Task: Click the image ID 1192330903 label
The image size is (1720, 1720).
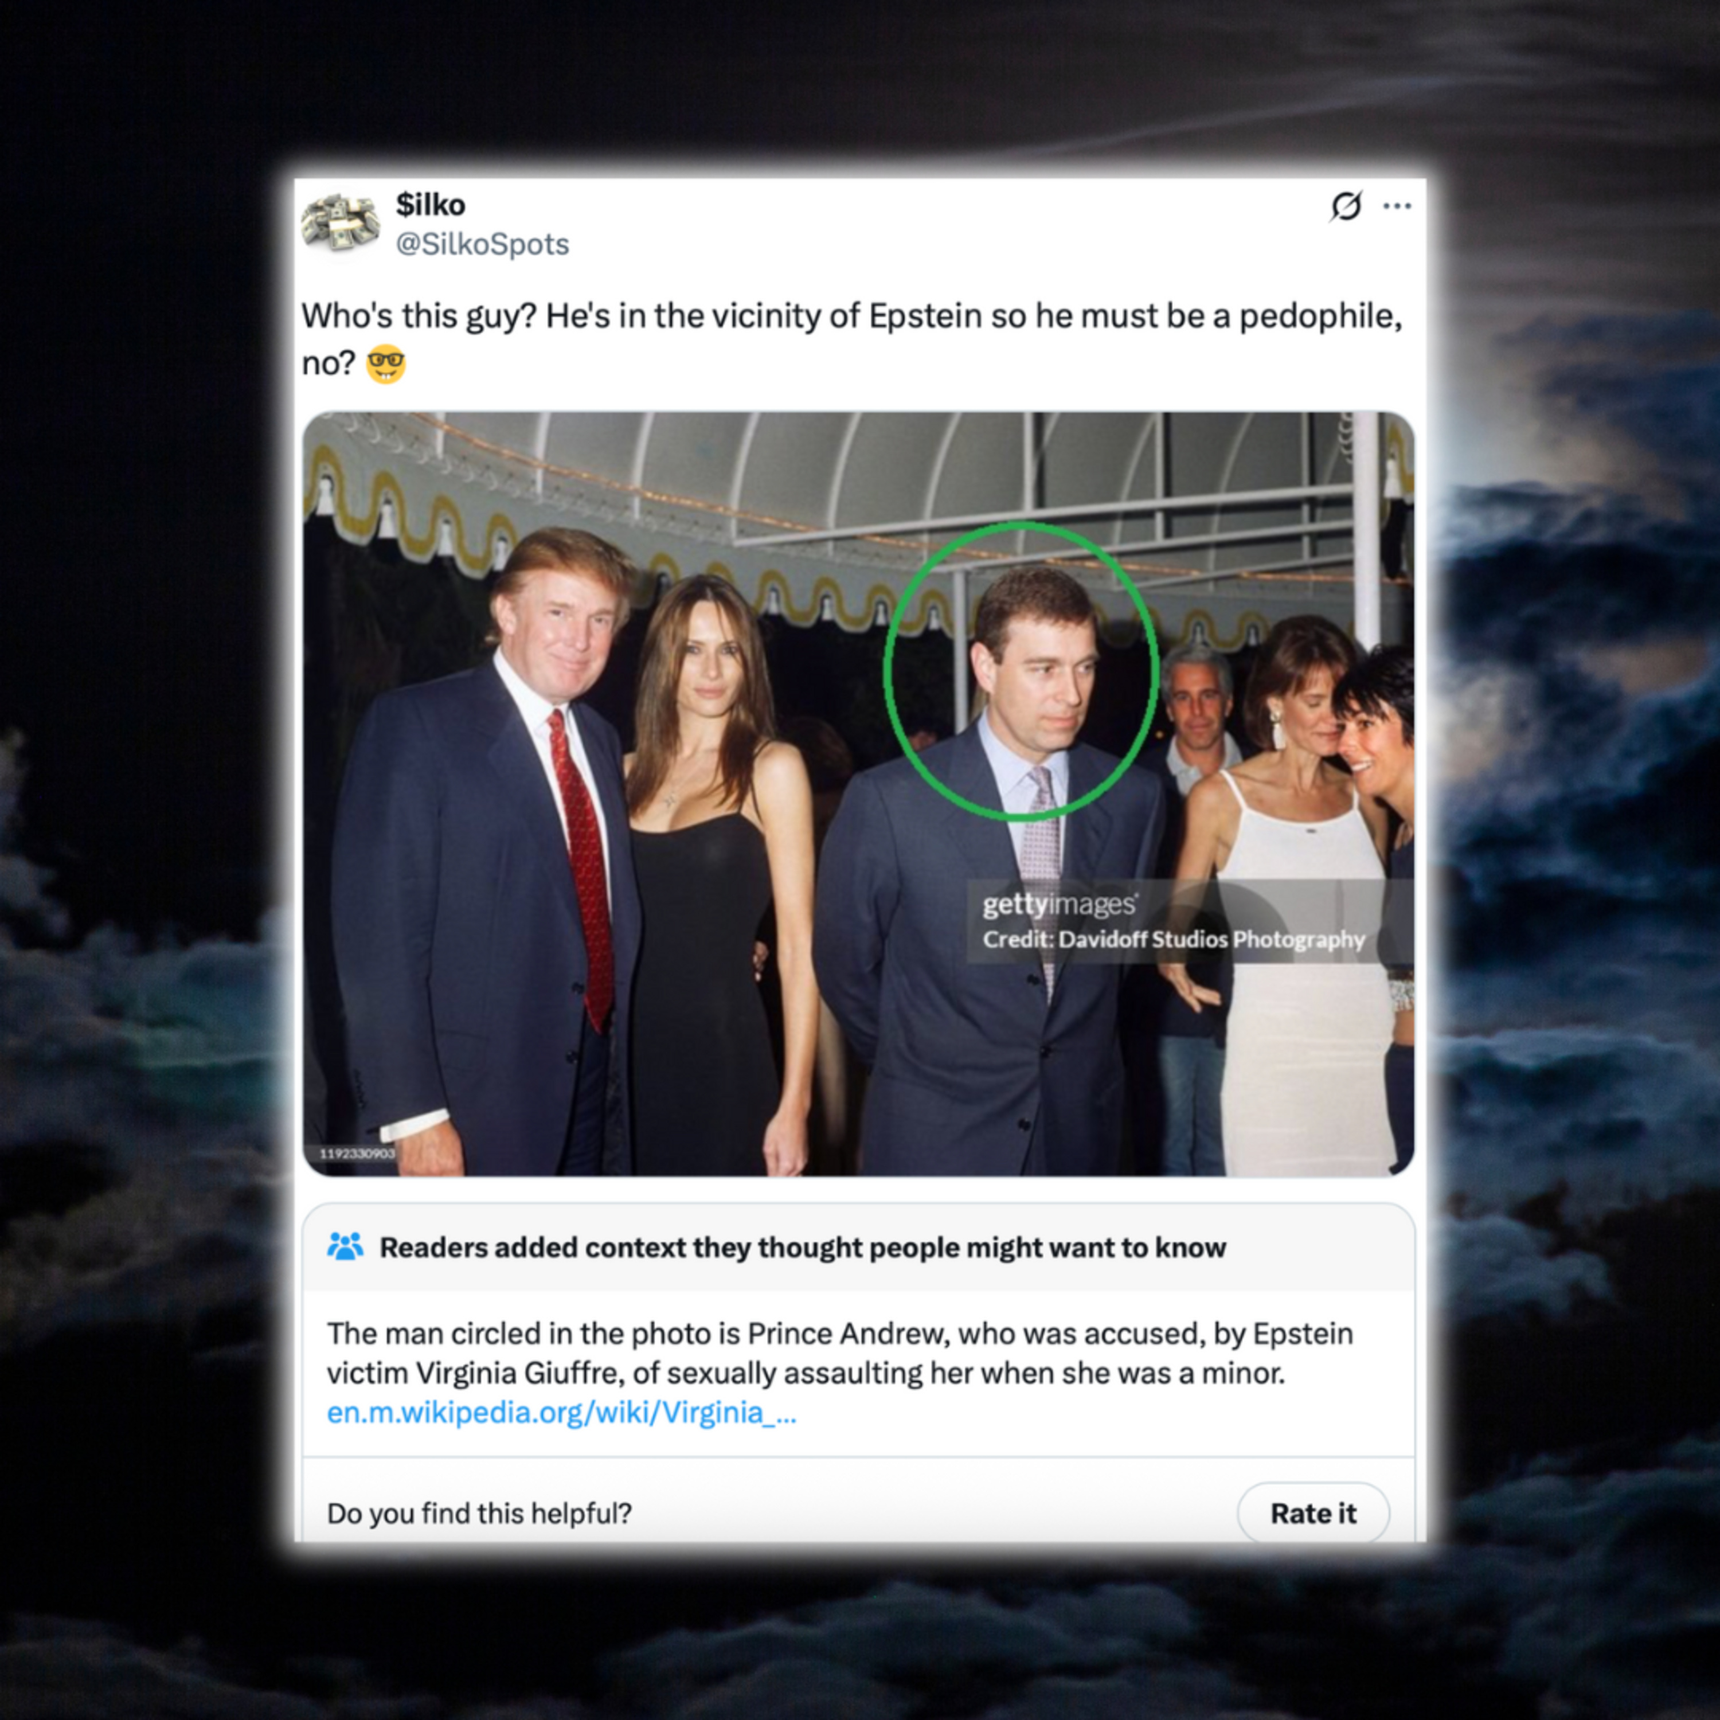Action: pos(357,1154)
